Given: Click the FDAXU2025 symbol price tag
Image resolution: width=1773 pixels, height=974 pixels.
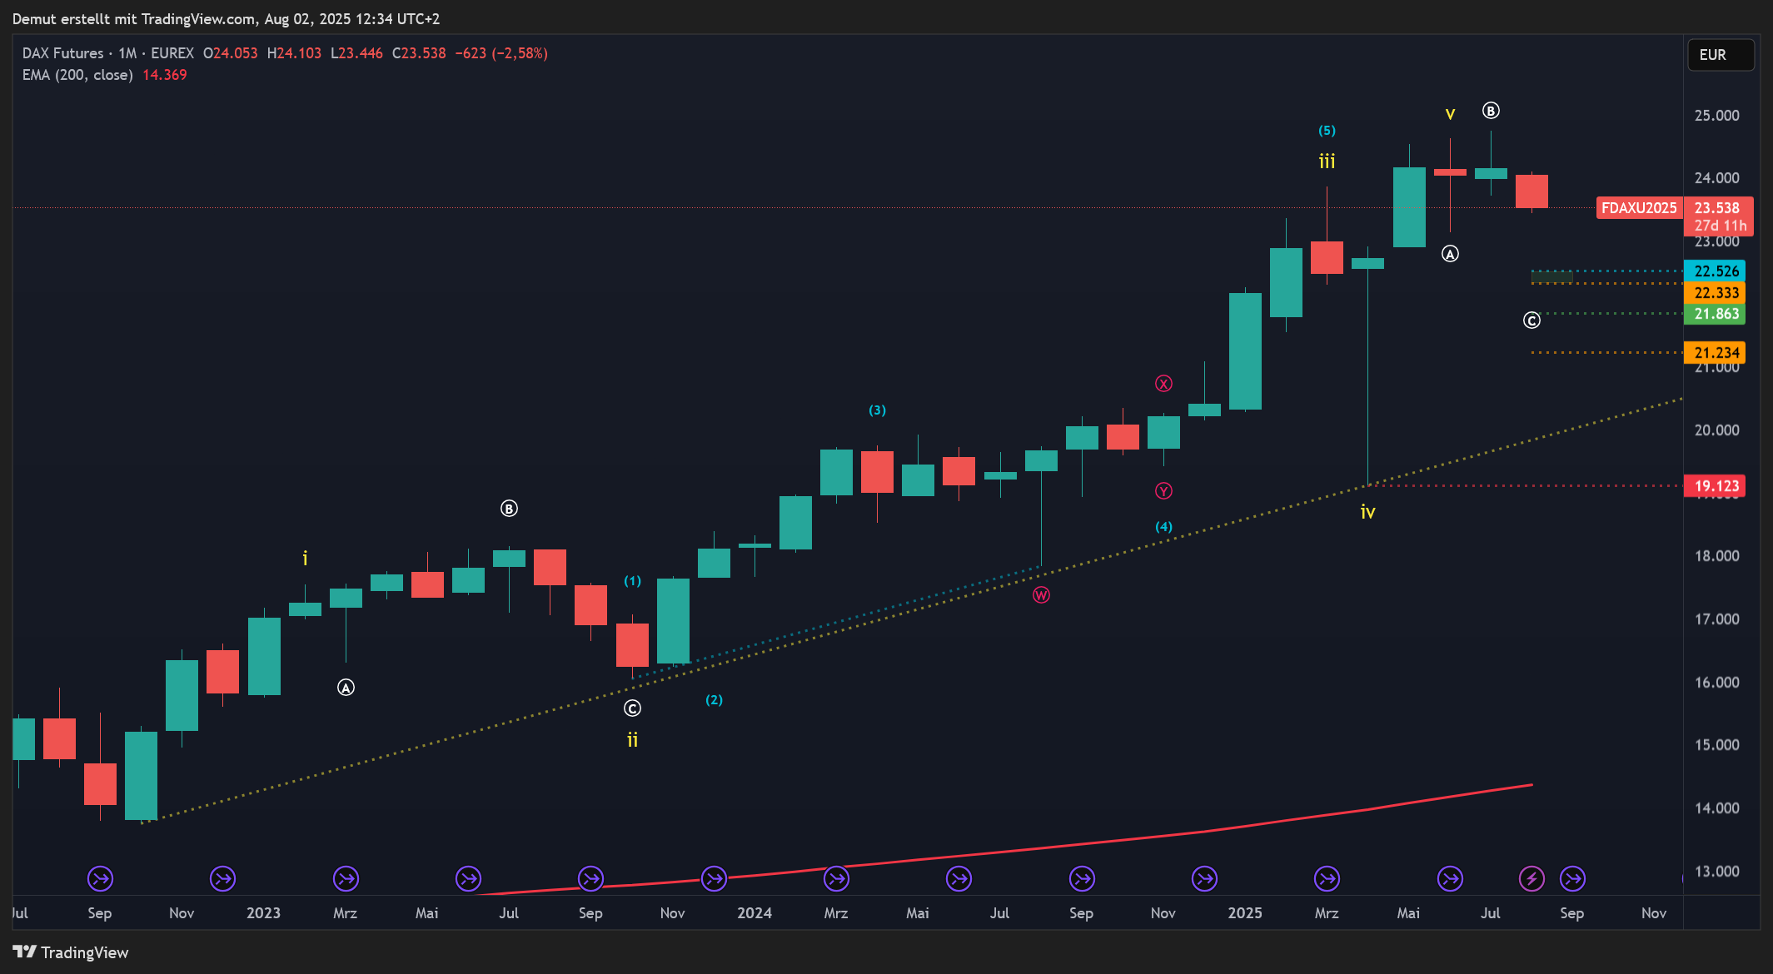Looking at the screenshot, I should (x=1639, y=208).
